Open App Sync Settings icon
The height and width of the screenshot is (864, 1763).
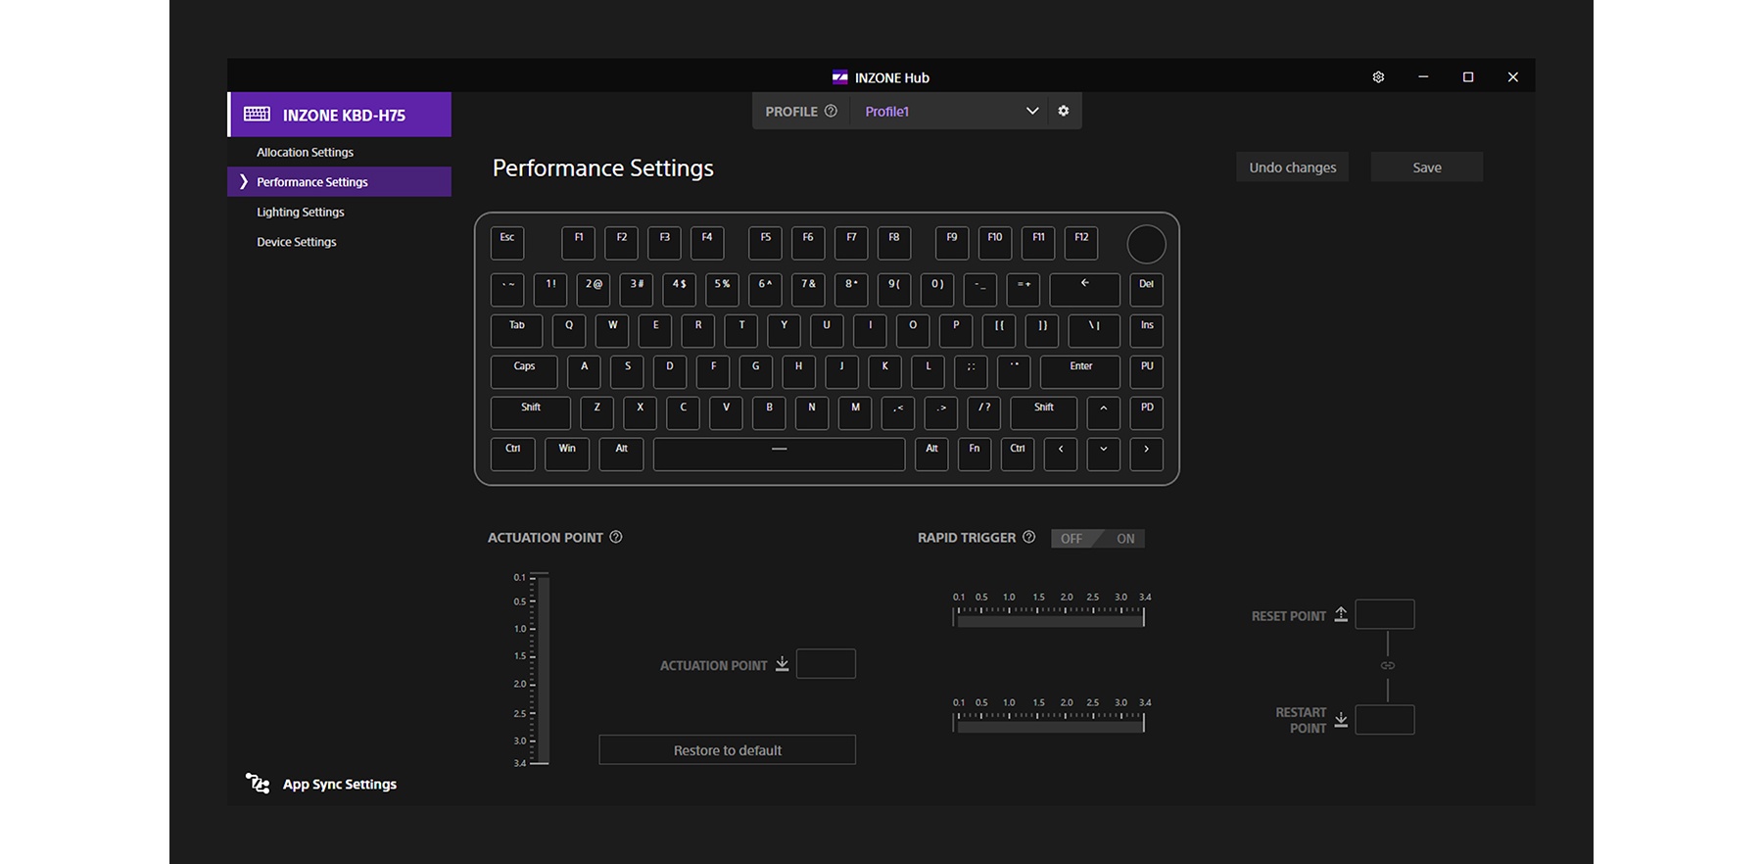pyautogui.click(x=258, y=783)
